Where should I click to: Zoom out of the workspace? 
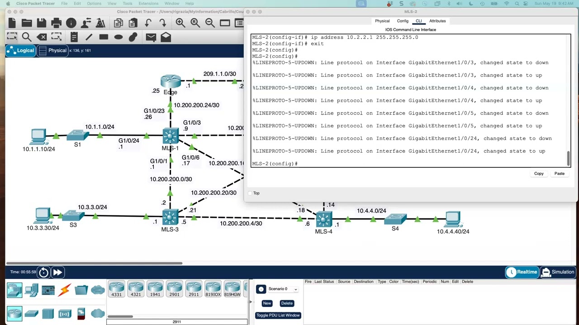point(210,23)
